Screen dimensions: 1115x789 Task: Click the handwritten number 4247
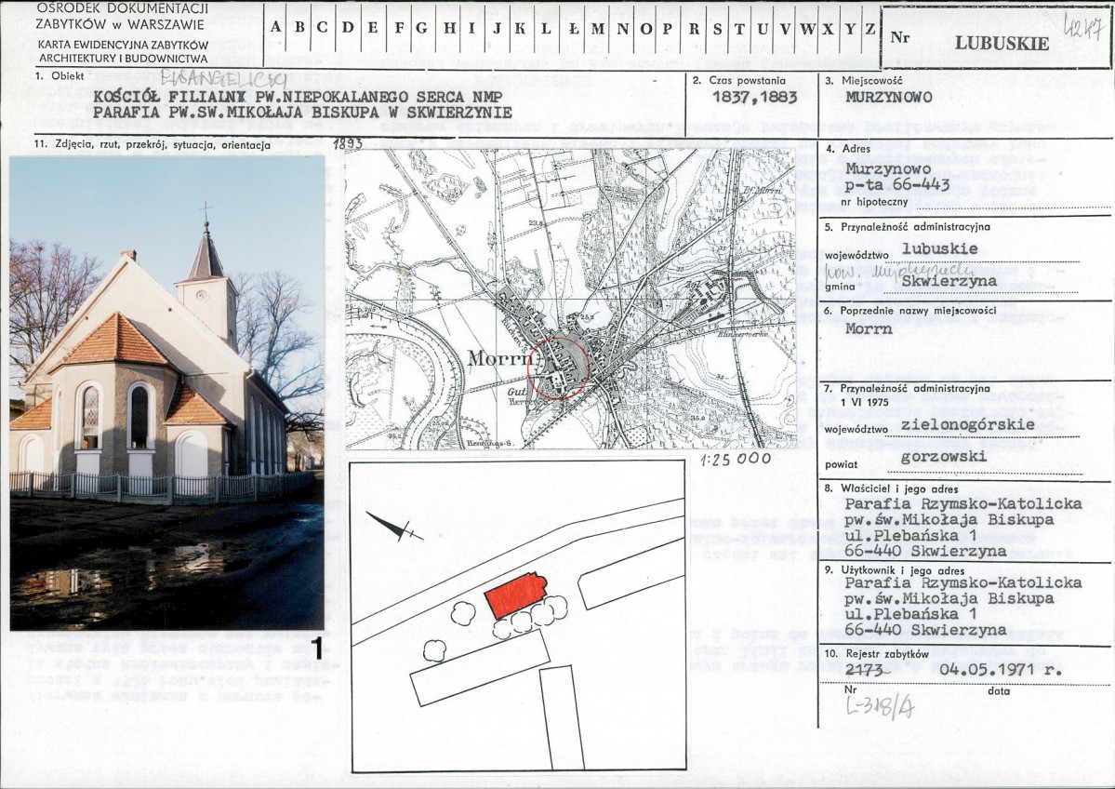coord(1084,28)
